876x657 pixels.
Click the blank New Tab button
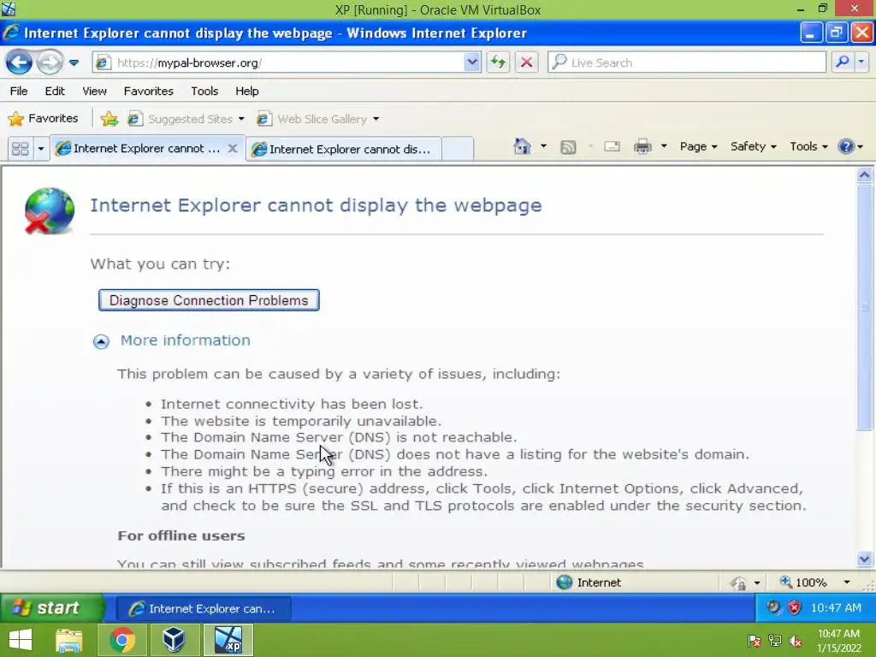458,149
